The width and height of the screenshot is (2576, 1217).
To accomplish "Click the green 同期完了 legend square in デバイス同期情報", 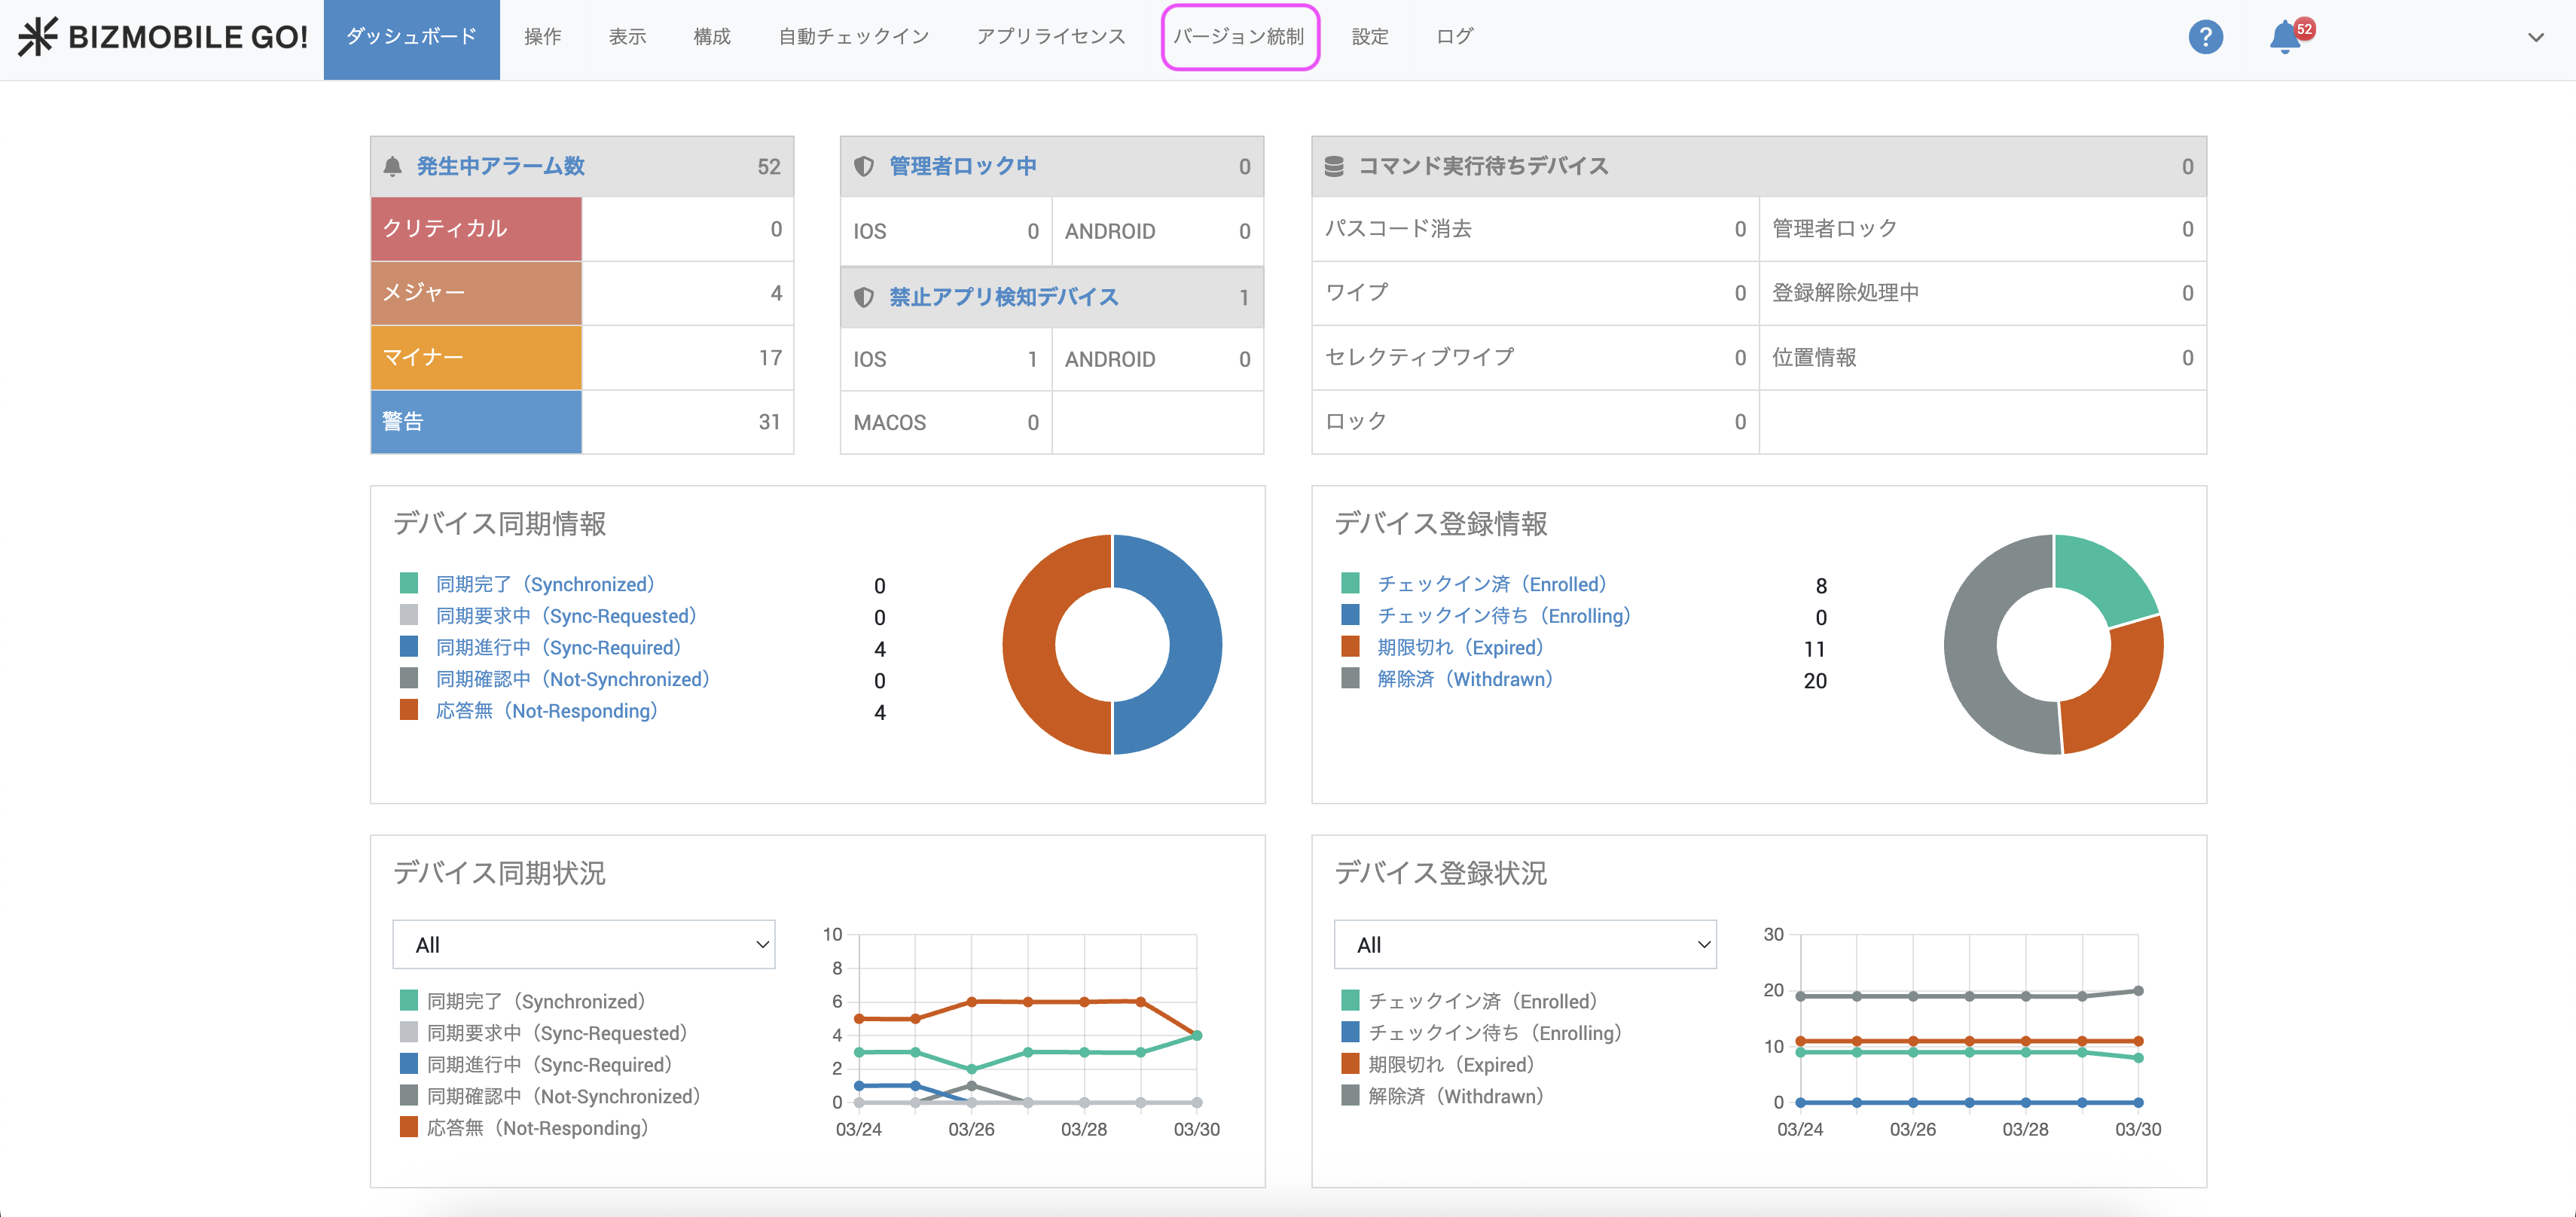I will tap(409, 583).
